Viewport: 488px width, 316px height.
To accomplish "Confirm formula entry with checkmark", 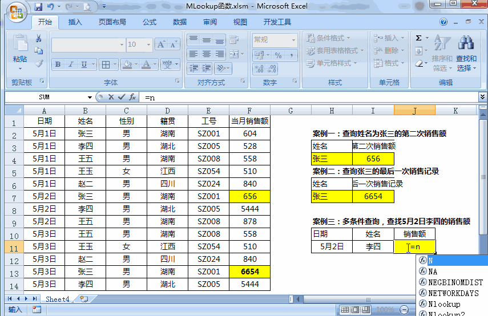I will pos(122,97).
